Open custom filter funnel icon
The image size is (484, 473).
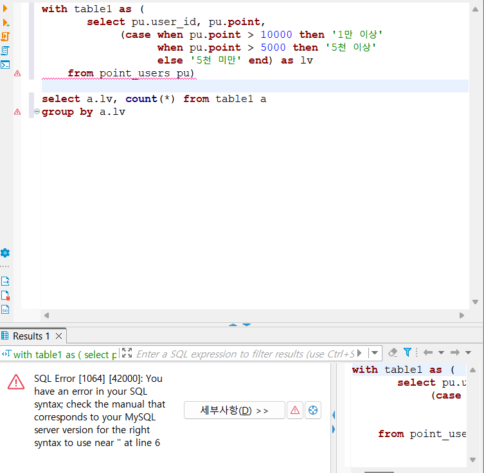coord(408,352)
